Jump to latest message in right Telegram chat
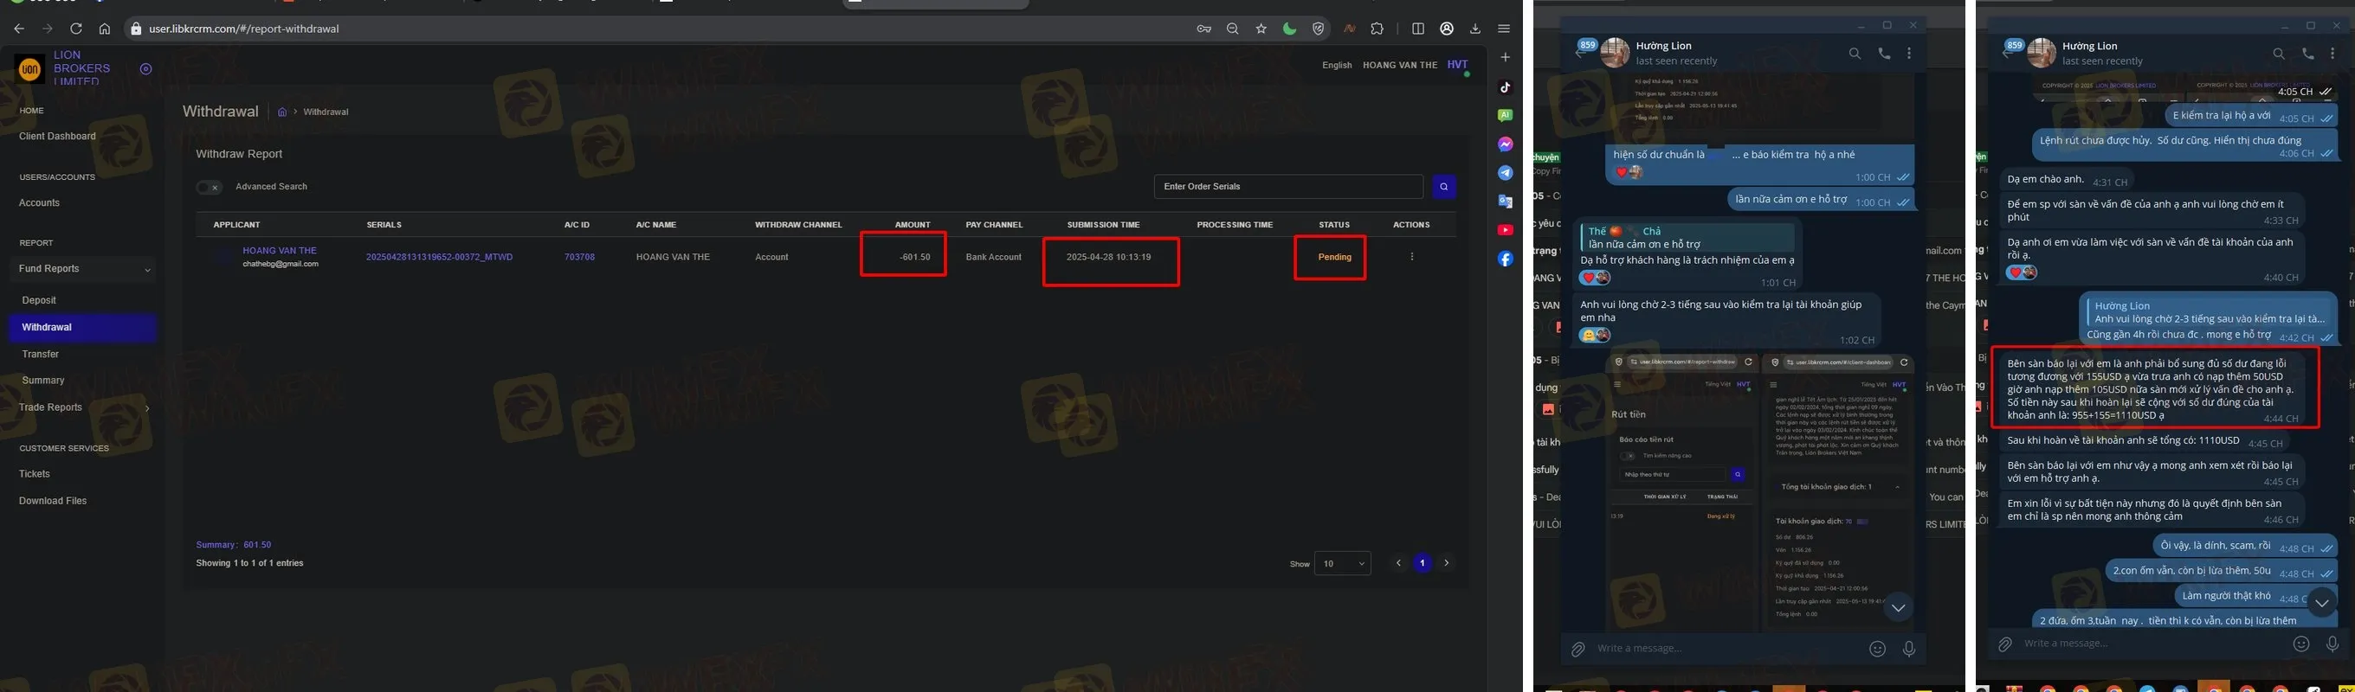 pos(2321,604)
